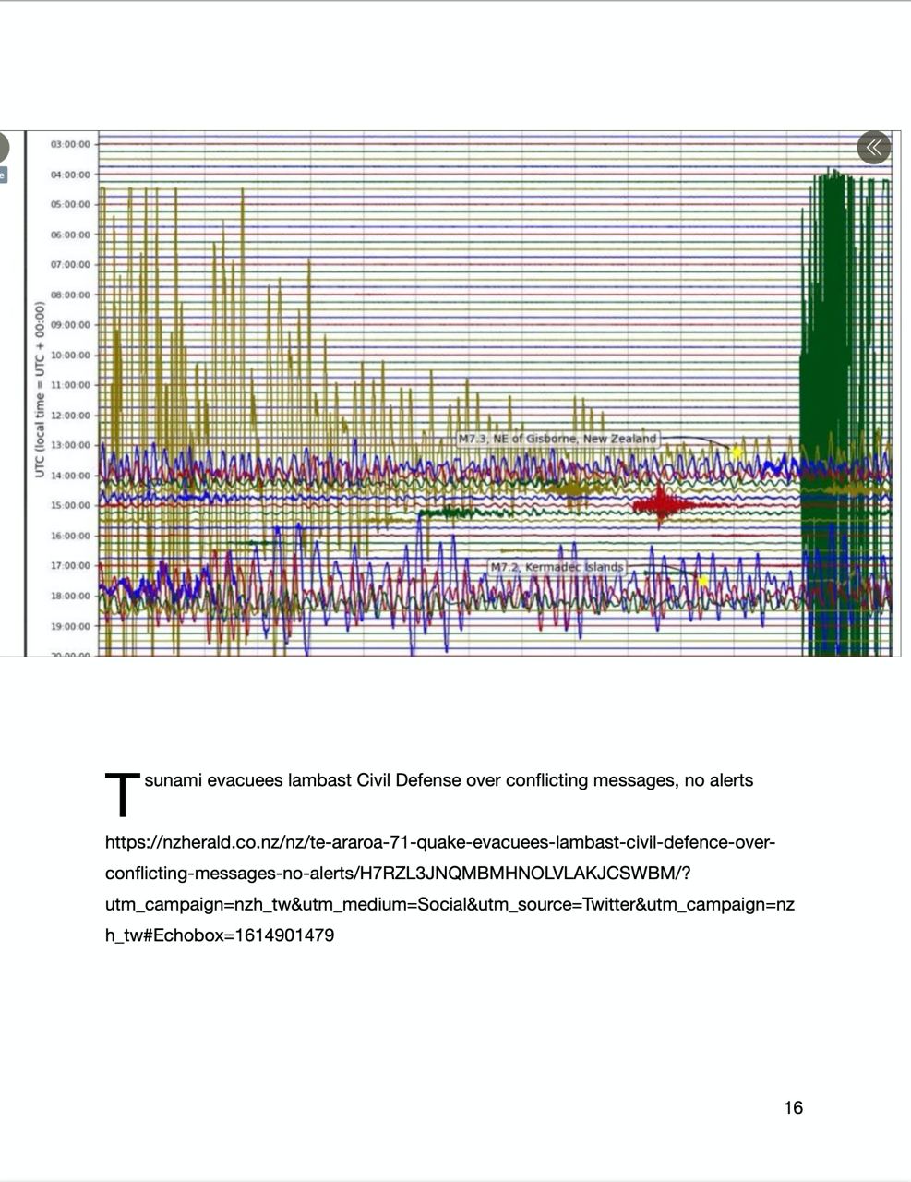Click yellow star marker near Gisborne label
Image resolution: width=911 pixels, height=1182 pixels.
click(737, 451)
